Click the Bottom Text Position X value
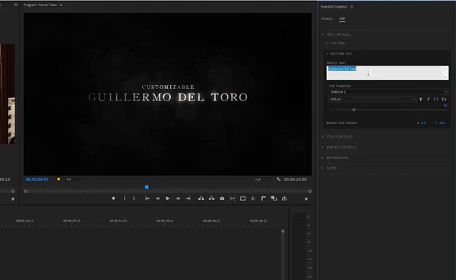 coord(423,123)
